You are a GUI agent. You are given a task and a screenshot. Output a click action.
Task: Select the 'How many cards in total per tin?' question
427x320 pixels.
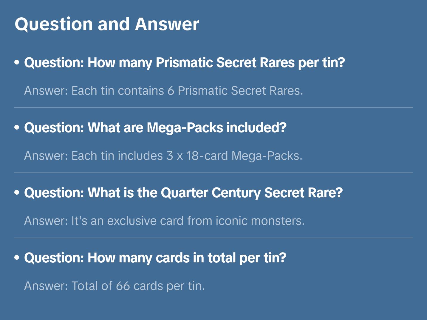pyautogui.click(x=155, y=258)
